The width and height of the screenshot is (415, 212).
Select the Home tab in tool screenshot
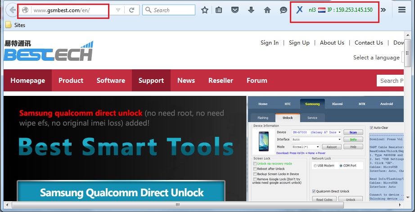click(263, 104)
